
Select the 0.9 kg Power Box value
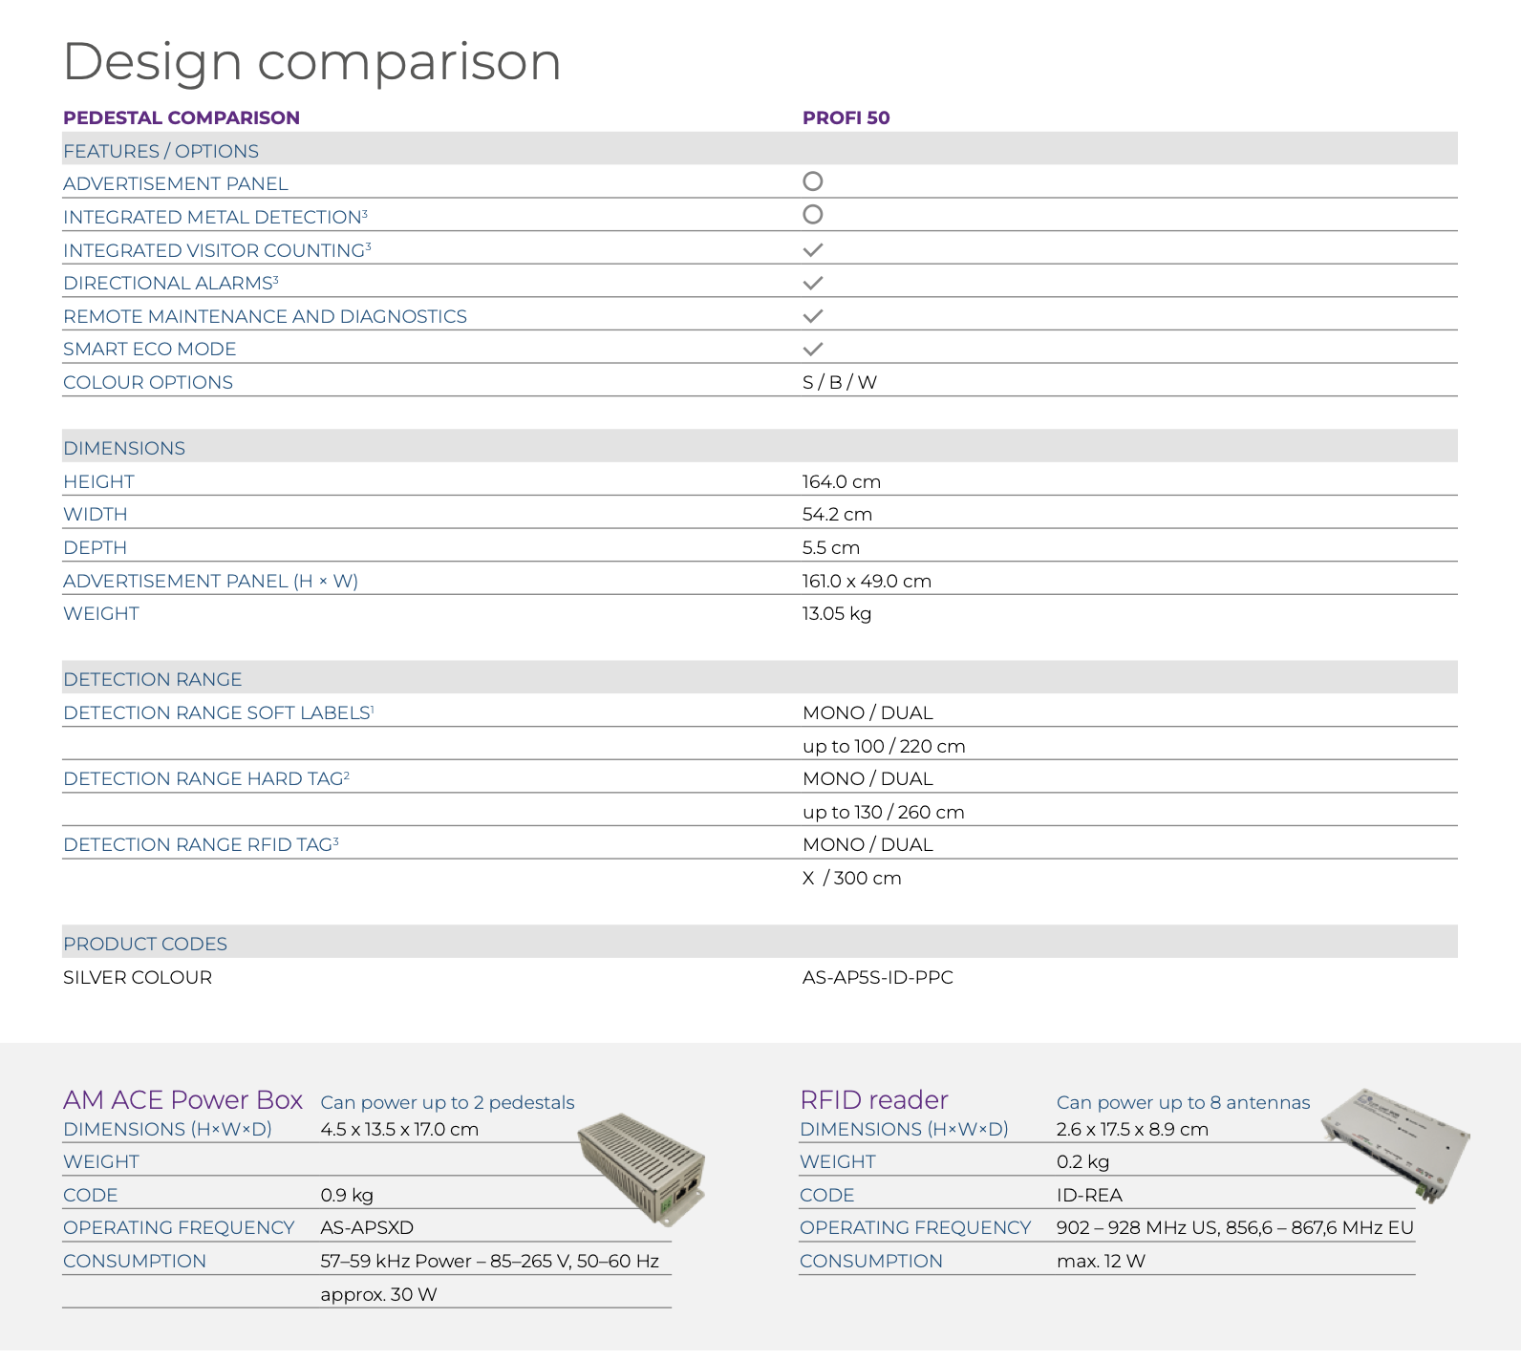(347, 1195)
